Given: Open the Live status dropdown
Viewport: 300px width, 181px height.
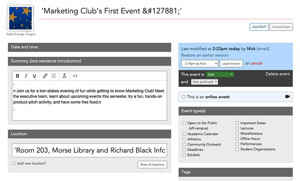Looking at the screenshot, I should click(220, 74).
